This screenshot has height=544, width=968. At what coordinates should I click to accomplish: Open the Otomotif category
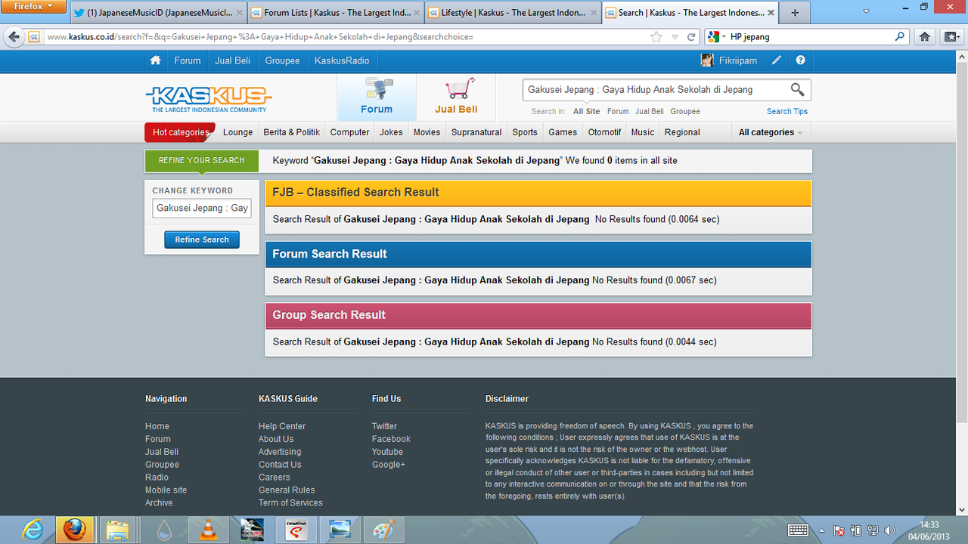(x=604, y=132)
